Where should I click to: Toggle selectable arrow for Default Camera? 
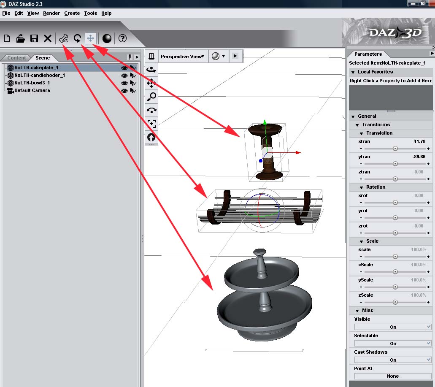(133, 91)
